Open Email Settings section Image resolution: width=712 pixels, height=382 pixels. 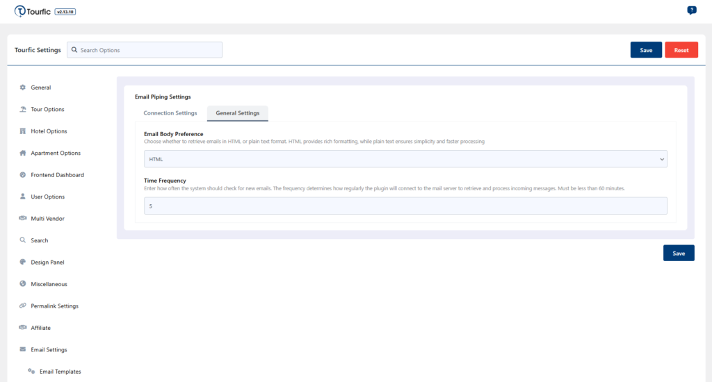[x=49, y=349]
